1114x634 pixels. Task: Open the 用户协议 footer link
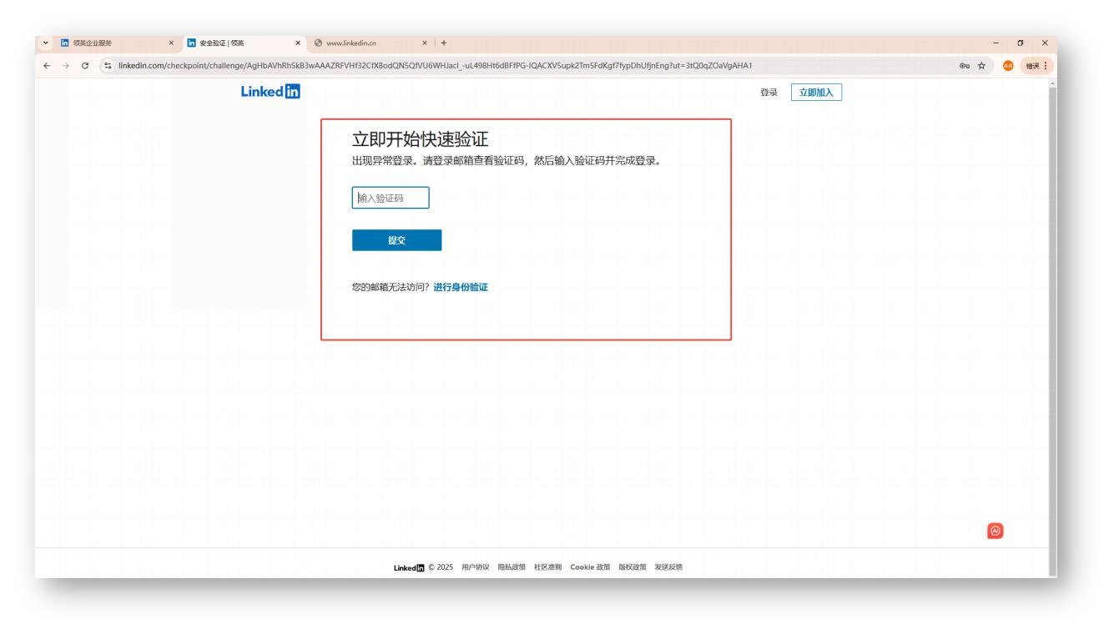click(x=475, y=567)
